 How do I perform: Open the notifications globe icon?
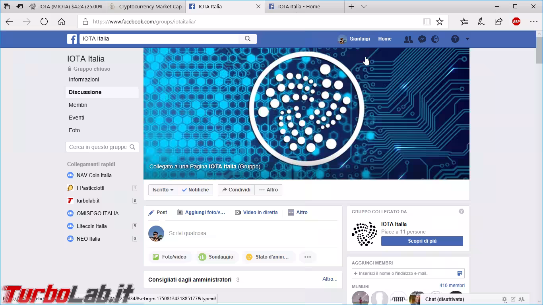pos(435,39)
